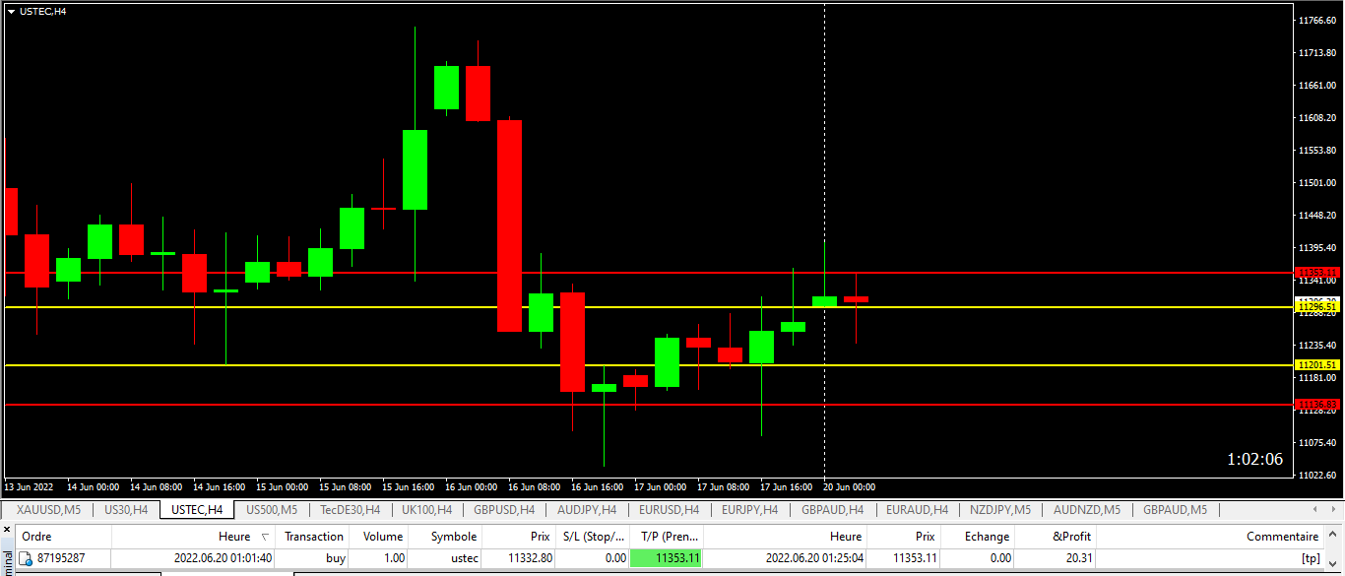Image resolution: width=1345 pixels, height=576 pixels.
Task: Open the EURJPY,H4 chart tab
Action: pos(749,510)
